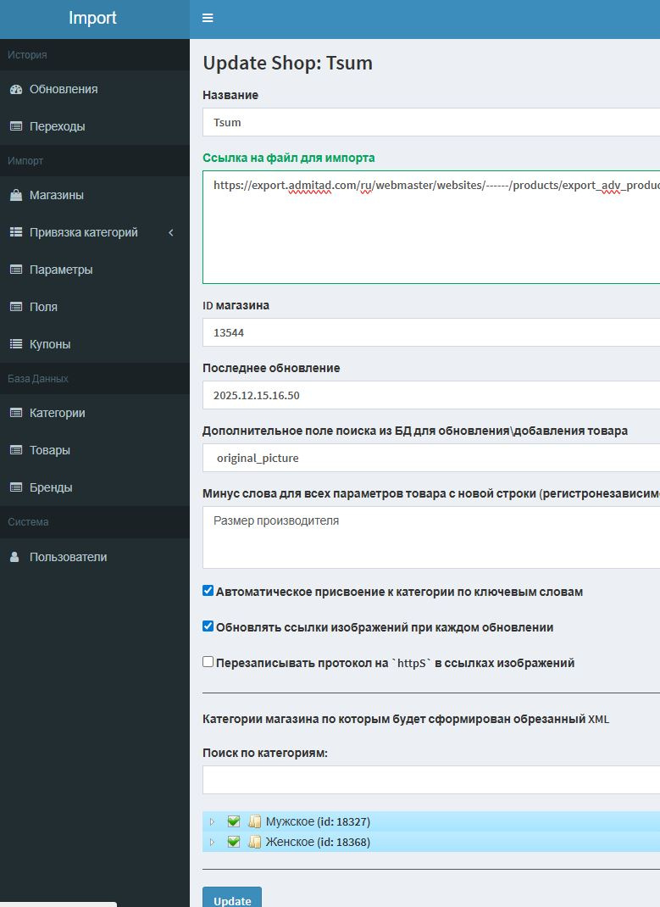Expand the Женское category tree node
Viewport: 660px width, 907px height.
point(213,842)
